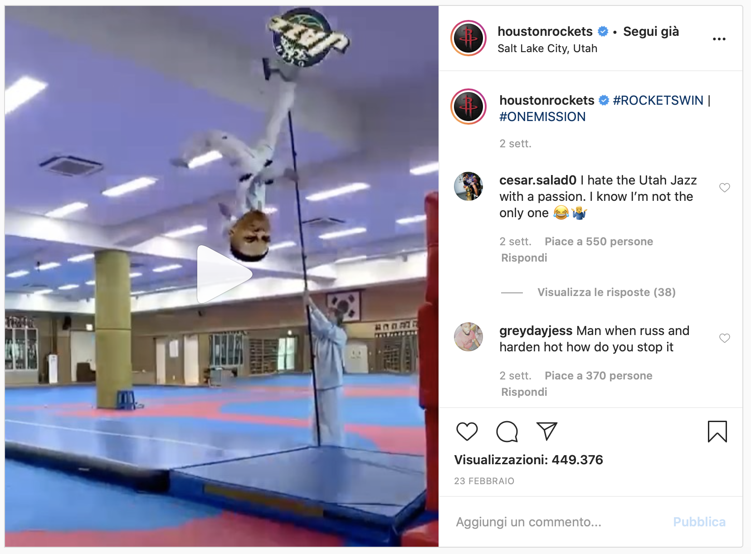Open the #ONEMISSION hashtag
This screenshot has width=751, height=554.
click(x=542, y=117)
